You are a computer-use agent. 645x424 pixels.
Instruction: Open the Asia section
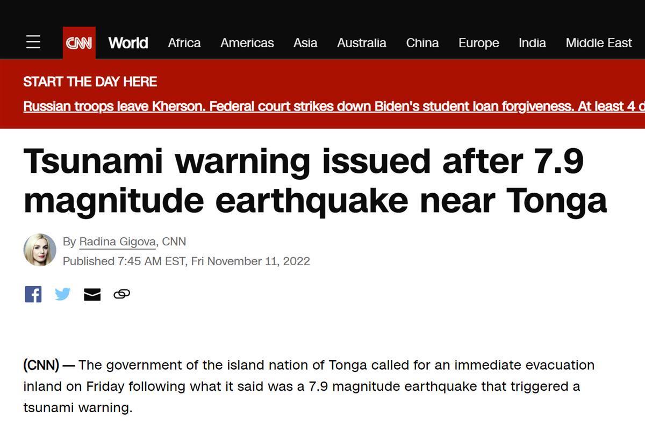(x=305, y=43)
